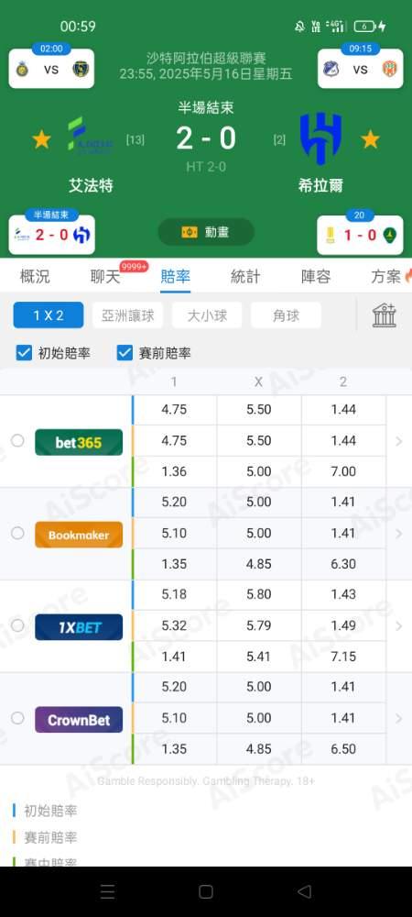The width and height of the screenshot is (412, 917).
Task: Tap the bet365 logo
Action: [x=79, y=442]
